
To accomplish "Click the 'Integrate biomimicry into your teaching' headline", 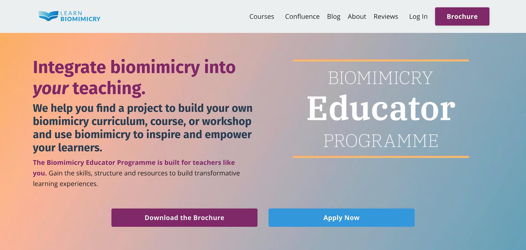I will tap(134, 68).
